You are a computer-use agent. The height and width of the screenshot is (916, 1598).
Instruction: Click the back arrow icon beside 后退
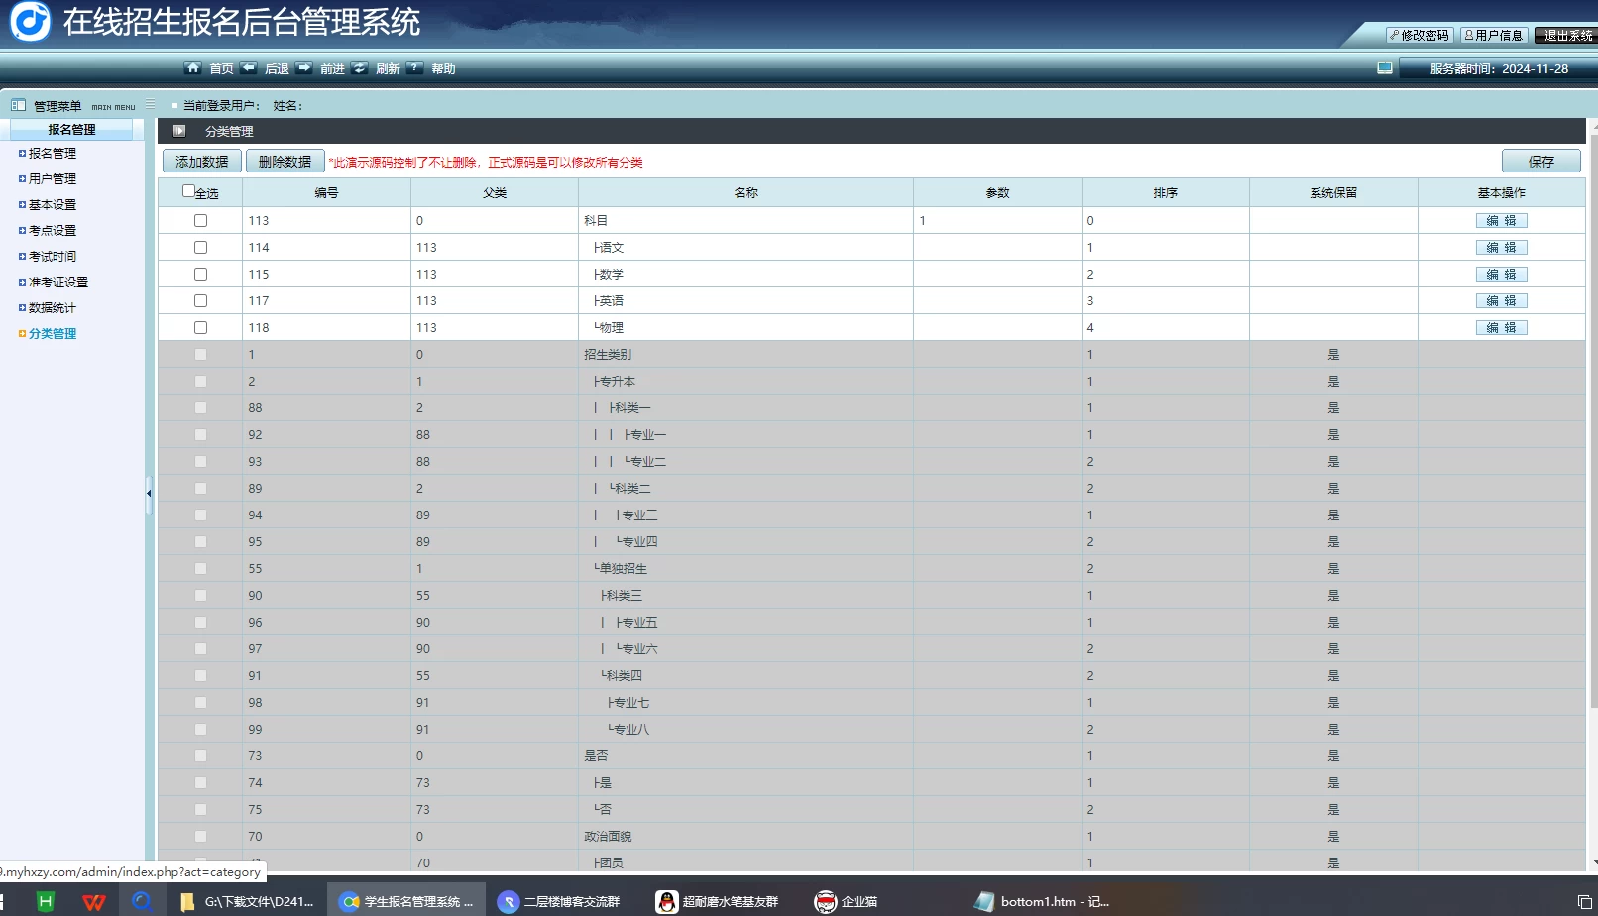pos(248,68)
